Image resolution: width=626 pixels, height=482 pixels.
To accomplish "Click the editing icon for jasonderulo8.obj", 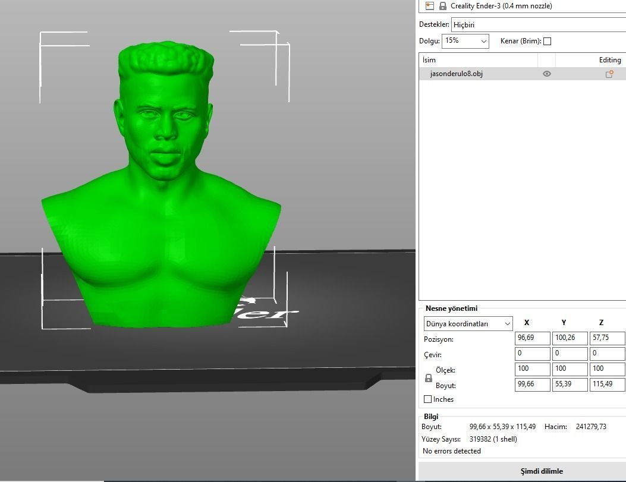I will click(609, 74).
